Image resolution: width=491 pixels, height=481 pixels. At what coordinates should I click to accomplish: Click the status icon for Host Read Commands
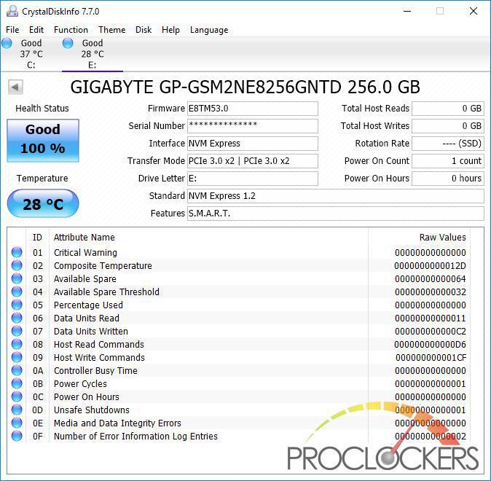point(17,344)
